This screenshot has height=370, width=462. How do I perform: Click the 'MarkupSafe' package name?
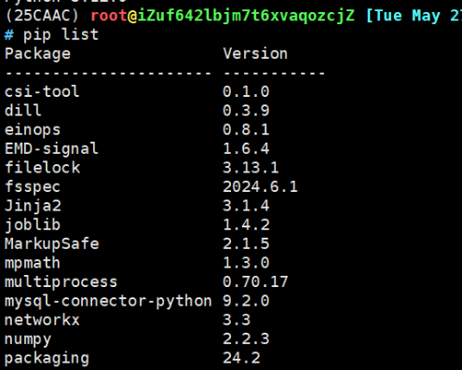coord(52,244)
